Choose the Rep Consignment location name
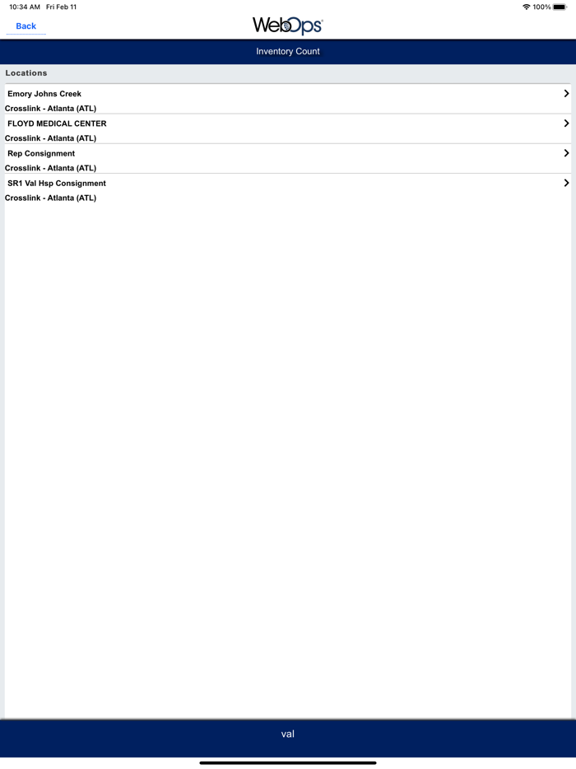The image size is (576, 769). coord(41,153)
